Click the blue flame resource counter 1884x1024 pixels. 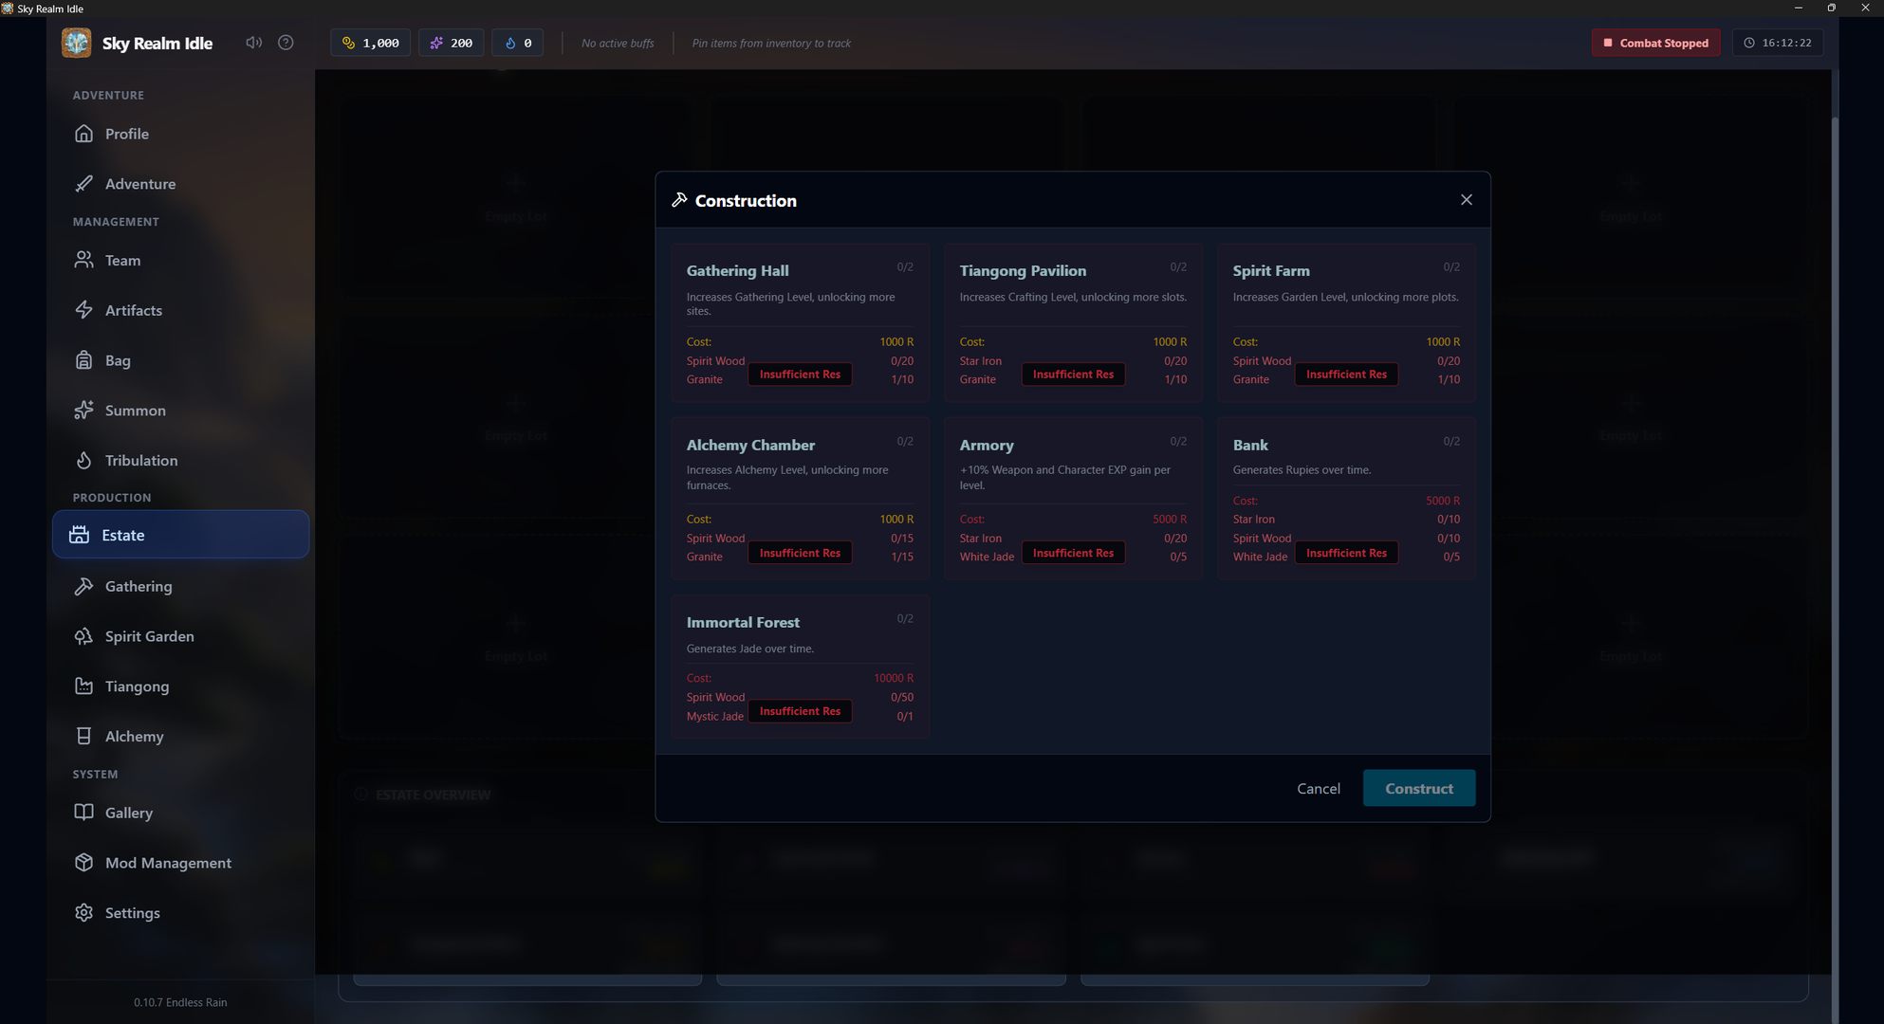[517, 43]
